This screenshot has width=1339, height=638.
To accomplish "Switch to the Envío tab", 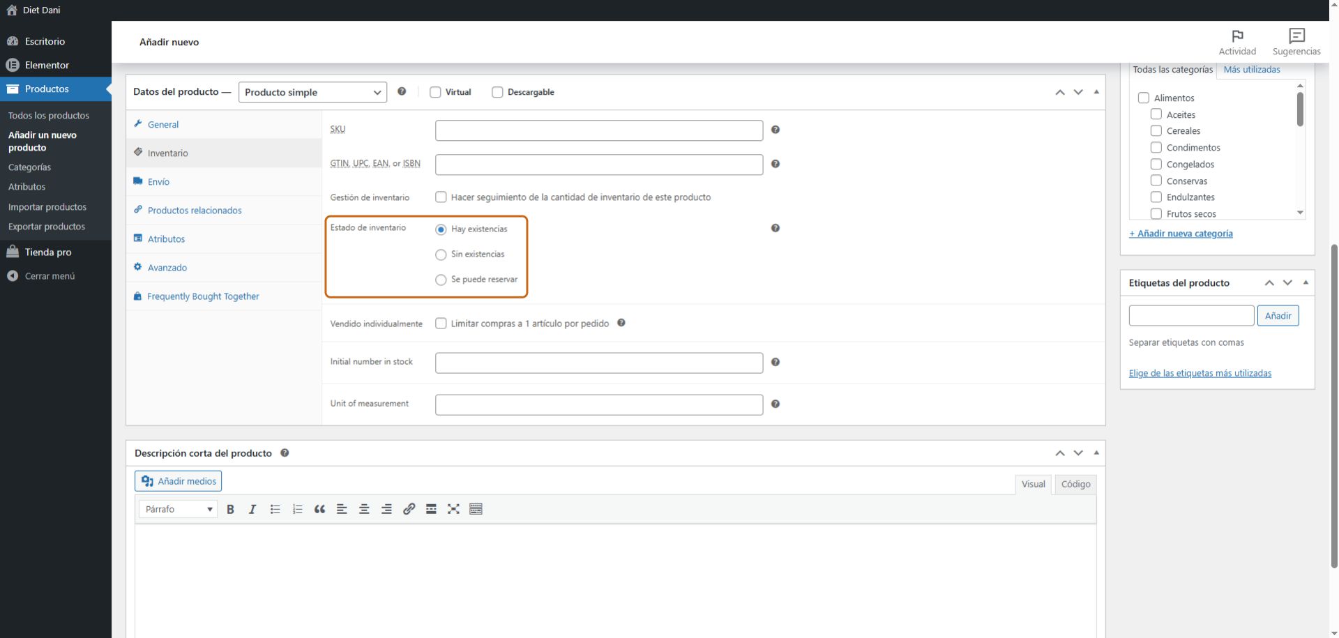I will [x=158, y=182].
